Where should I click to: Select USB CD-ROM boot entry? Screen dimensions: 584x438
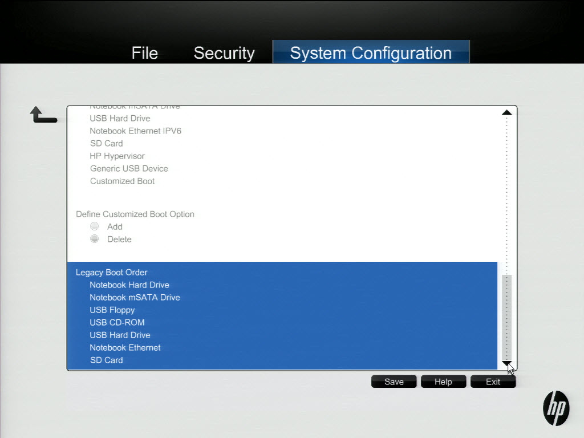coord(117,323)
